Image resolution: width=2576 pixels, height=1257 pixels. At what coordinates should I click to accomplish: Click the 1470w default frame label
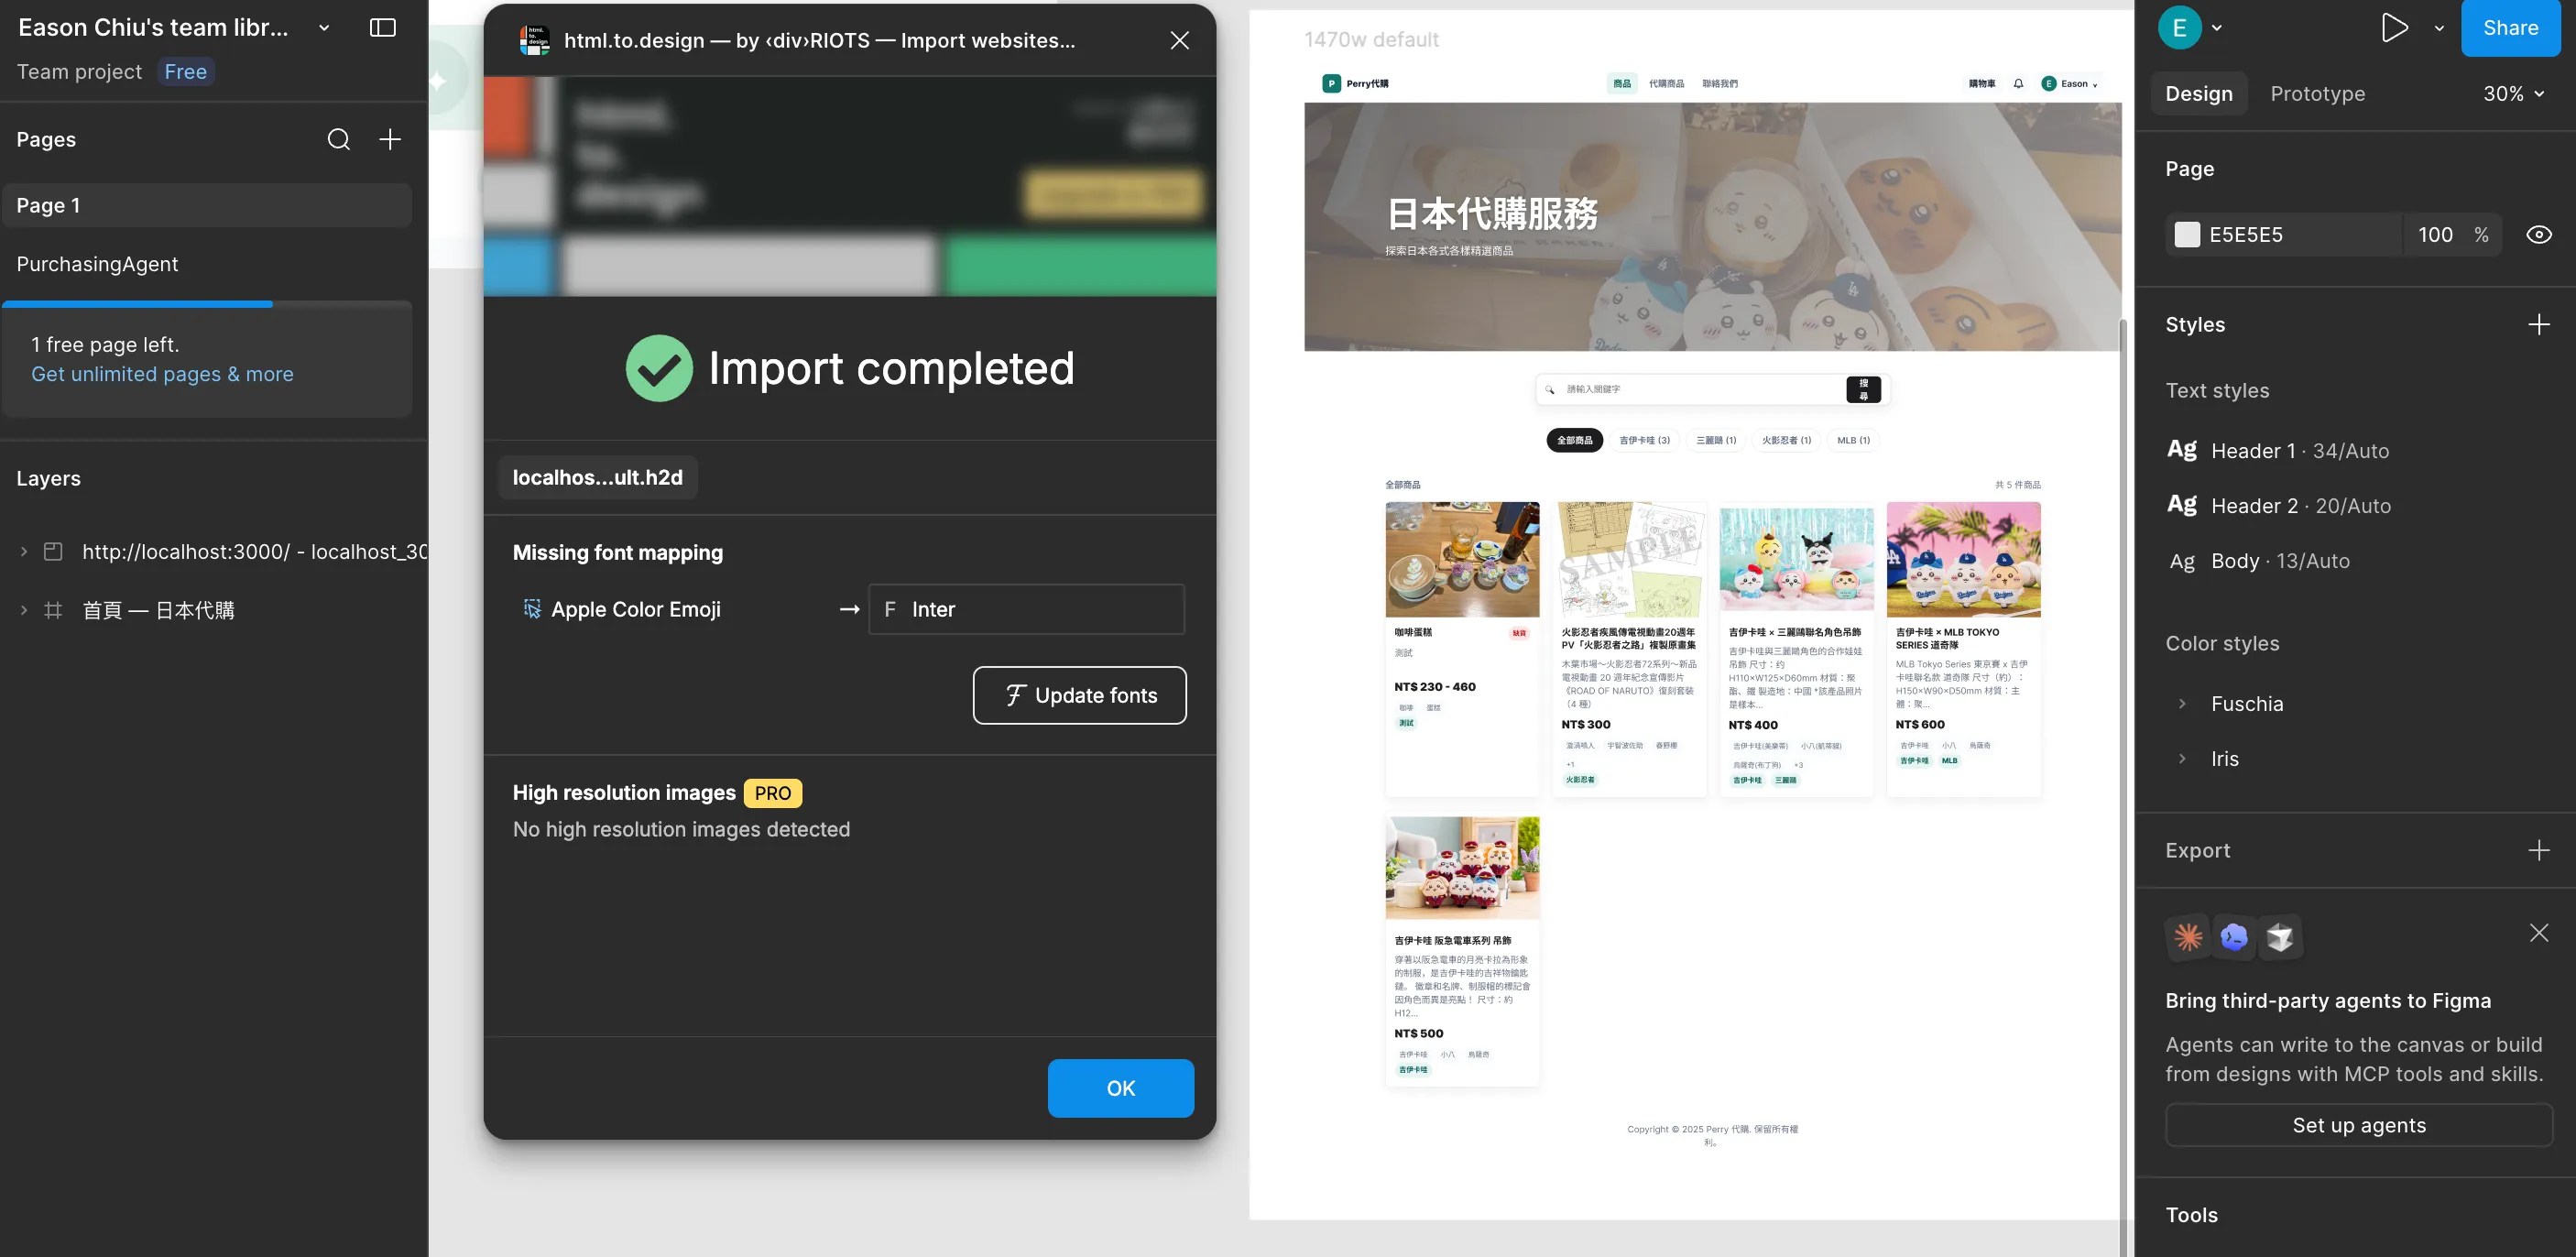coord(1371,40)
